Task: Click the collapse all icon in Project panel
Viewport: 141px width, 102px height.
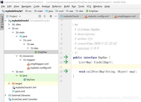Action: click(x=45, y=16)
